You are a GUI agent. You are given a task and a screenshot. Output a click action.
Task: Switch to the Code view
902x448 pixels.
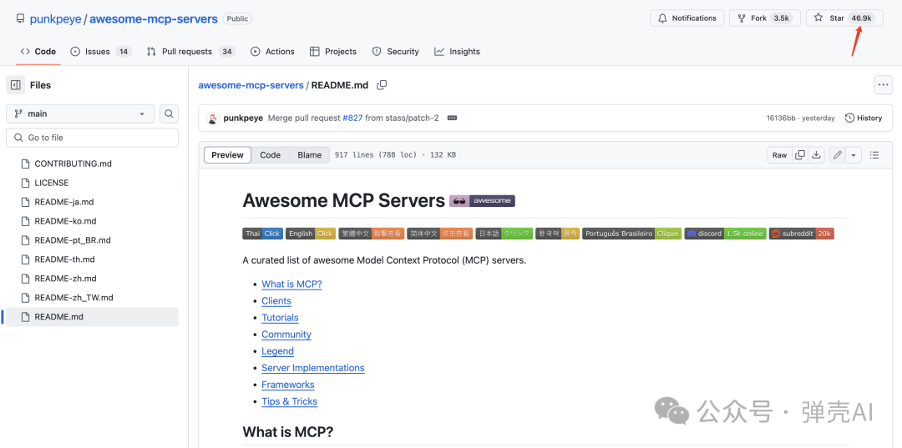click(x=271, y=155)
